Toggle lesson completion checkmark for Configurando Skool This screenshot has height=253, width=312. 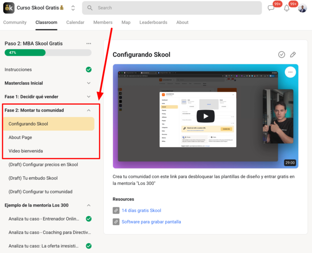282,55
